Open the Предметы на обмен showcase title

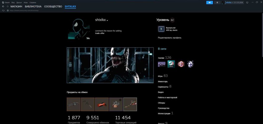77,92
